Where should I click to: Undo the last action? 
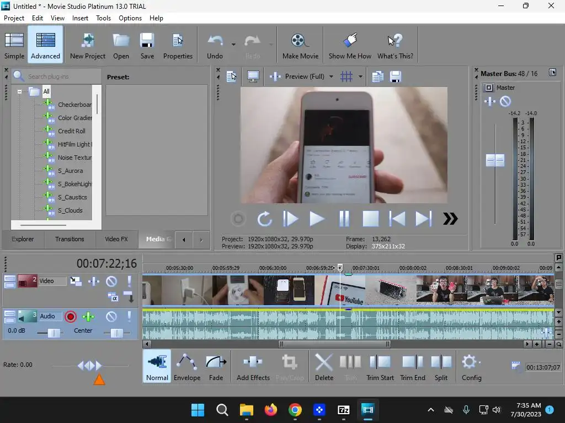coord(215,45)
